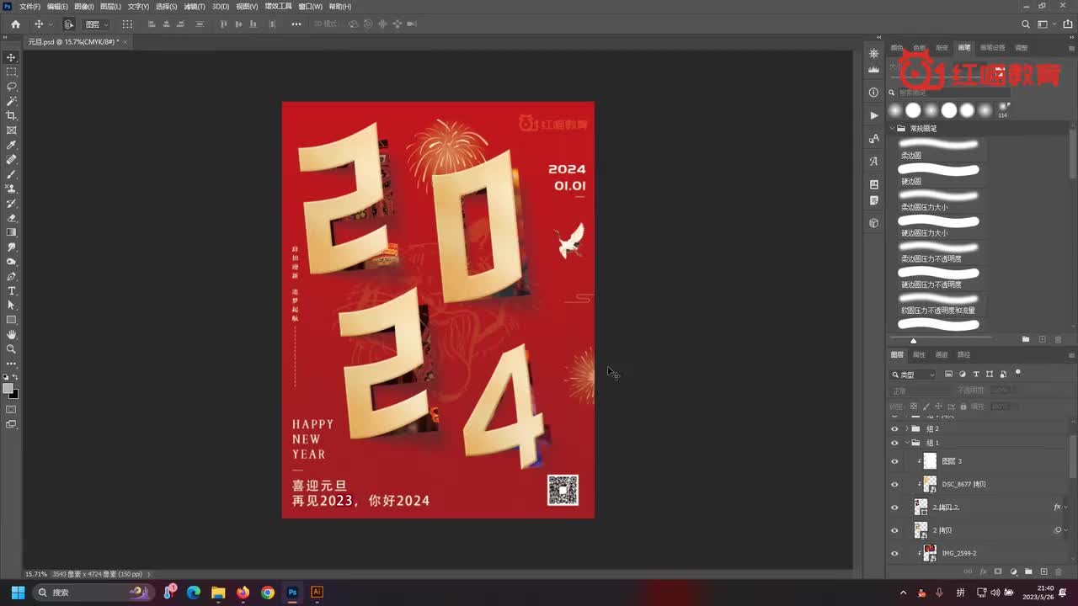Toggle layer filtering on/off switch
1078x606 pixels.
tap(1018, 373)
